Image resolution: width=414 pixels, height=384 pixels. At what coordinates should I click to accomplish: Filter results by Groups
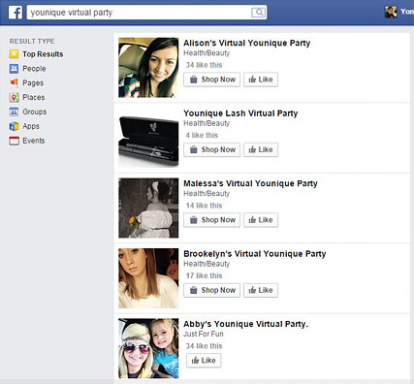tap(35, 112)
